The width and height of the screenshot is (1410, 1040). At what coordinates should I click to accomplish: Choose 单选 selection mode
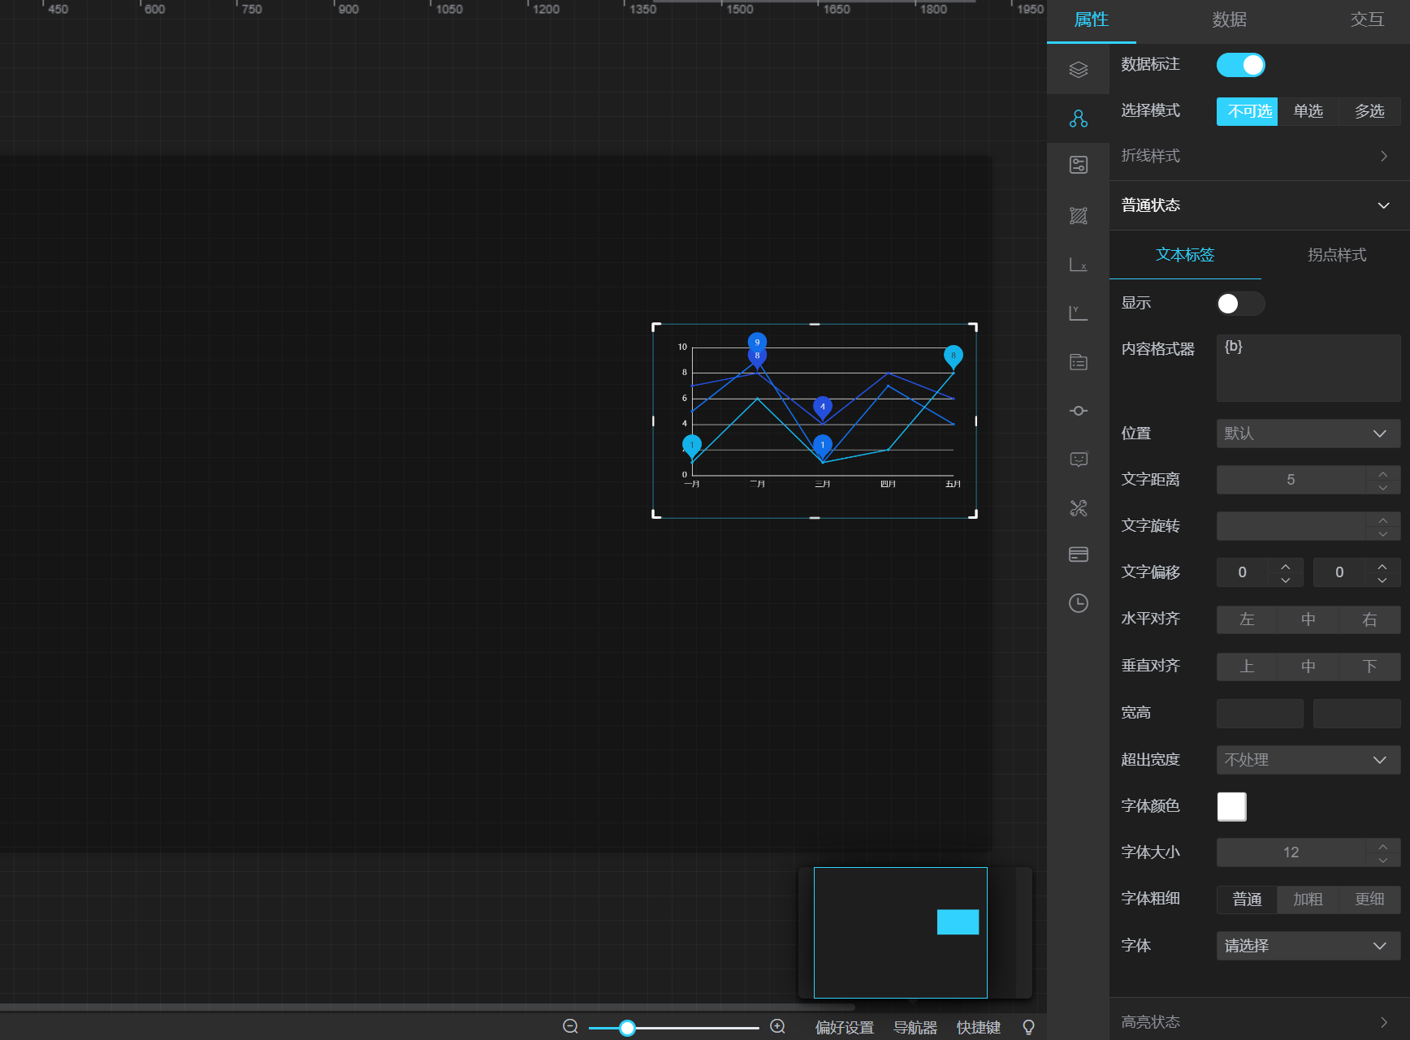click(1308, 111)
